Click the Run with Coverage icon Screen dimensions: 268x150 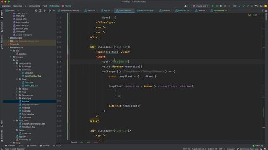tap(221, 6)
